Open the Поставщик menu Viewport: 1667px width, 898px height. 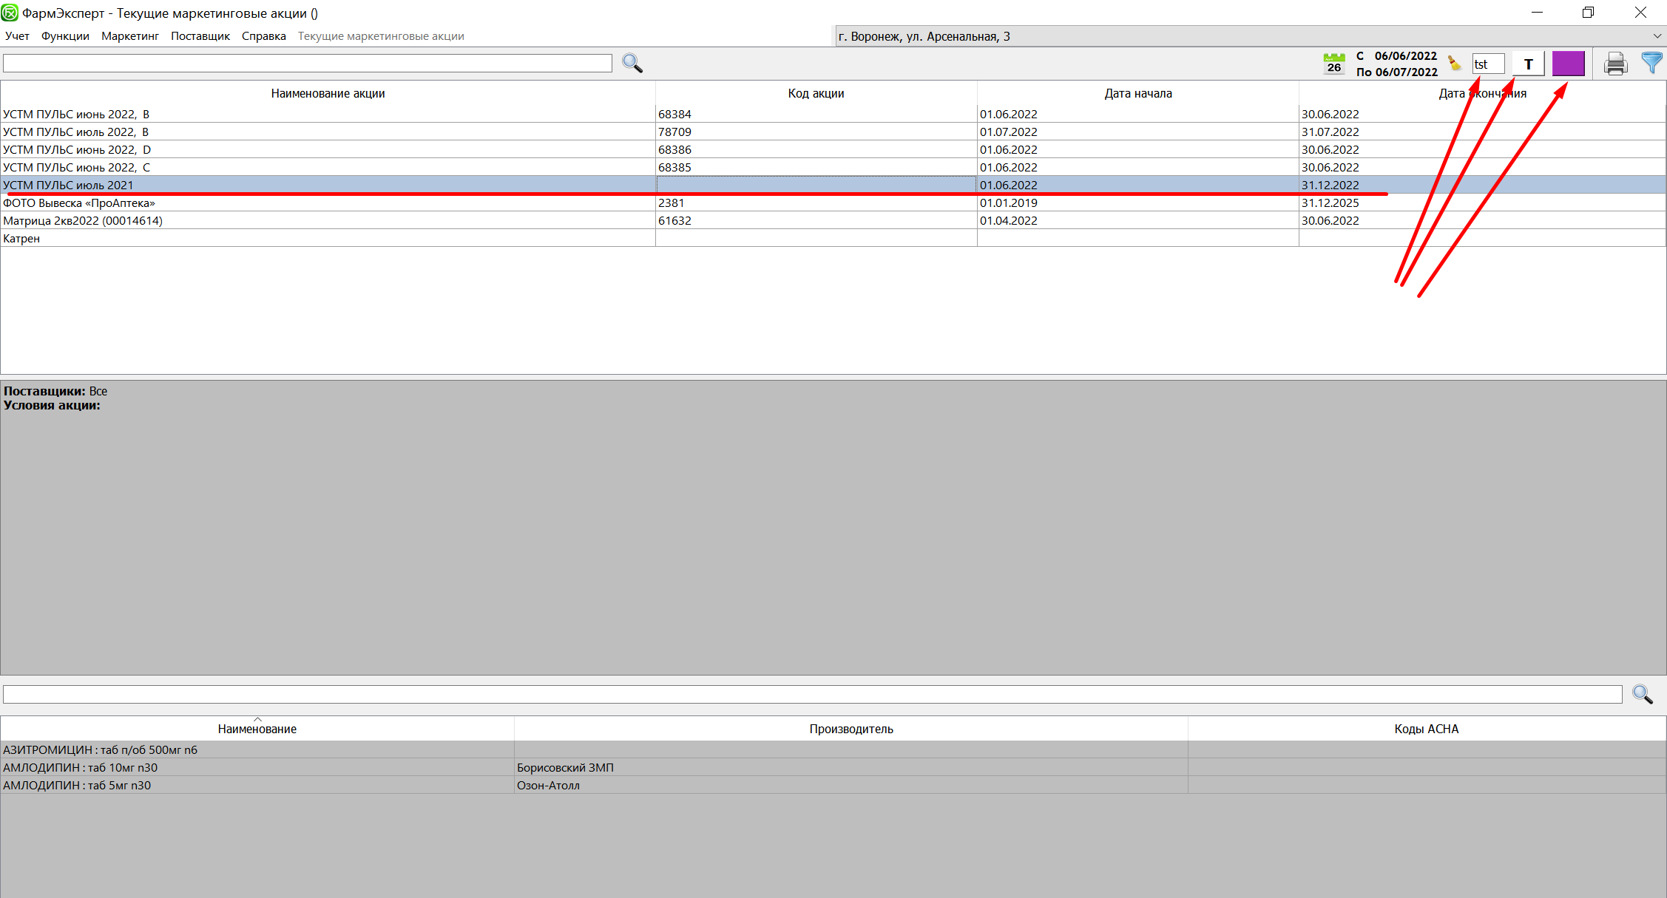coord(200,36)
